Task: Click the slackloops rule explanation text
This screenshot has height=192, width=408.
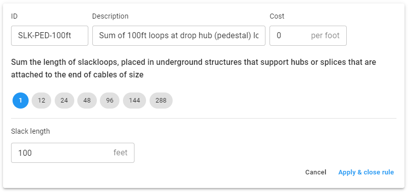Action: tap(194, 68)
